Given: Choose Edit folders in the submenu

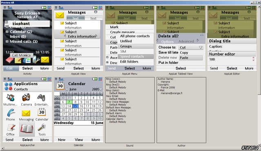Looking at the screenshot, I should [x=129, y=62].
